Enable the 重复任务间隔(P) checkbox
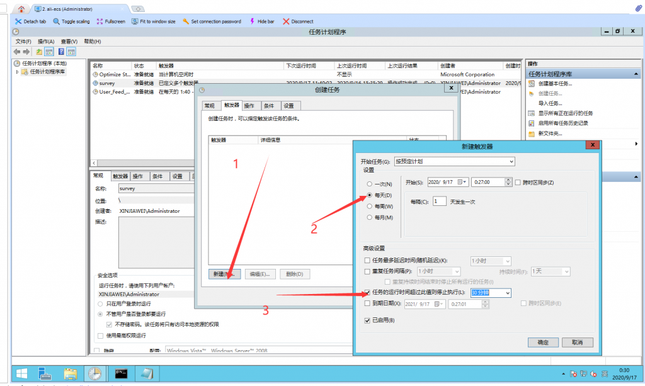The image size is (645, 386). pyautogui.click(x=368, y=271)
